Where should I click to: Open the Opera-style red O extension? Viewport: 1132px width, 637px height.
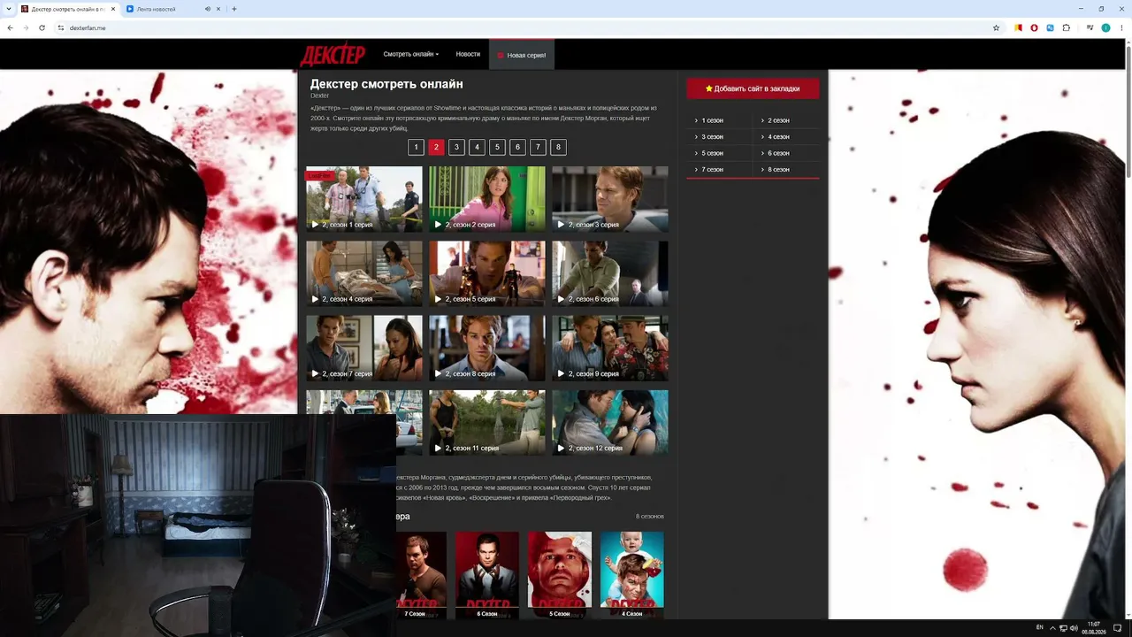1034,27
